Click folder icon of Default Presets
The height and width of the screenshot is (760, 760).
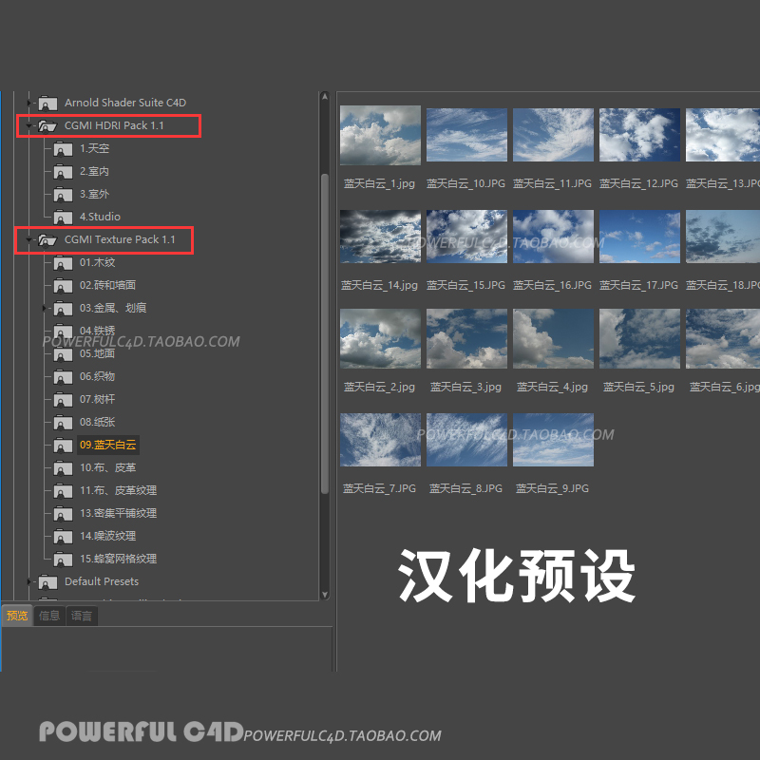tap(48, 581)
